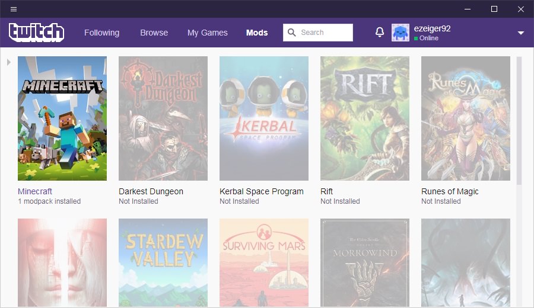The height and width of the screenshot is (308, 534).
Task: Click the ezeiger92 username
Action: click(x=432, y=28)
